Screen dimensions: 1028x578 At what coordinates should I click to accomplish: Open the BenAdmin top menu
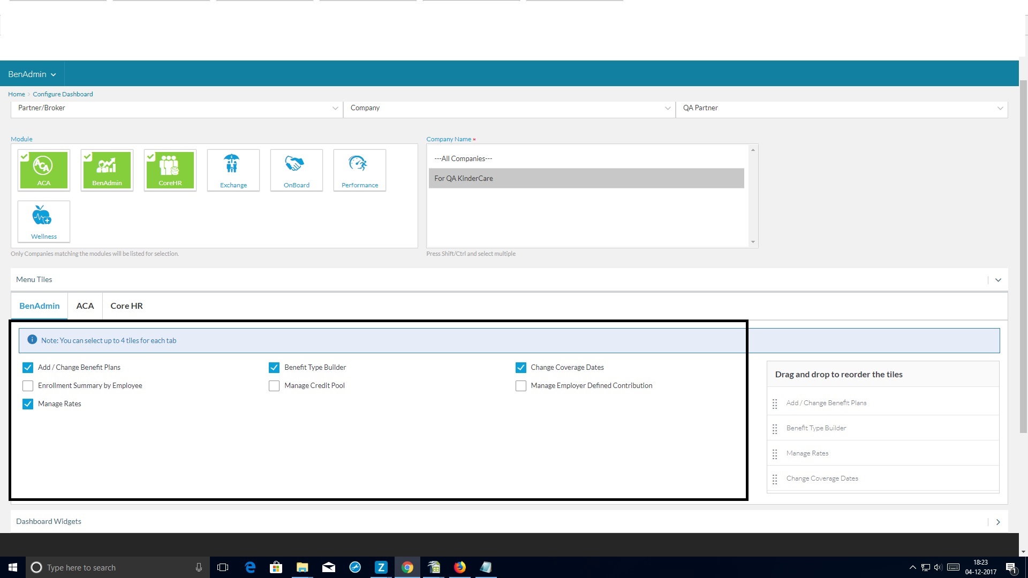pyautogui.click(x=32, y=74)
